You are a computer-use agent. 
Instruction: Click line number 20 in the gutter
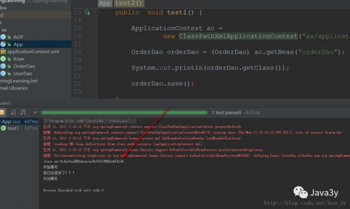(x=77, y=68)
